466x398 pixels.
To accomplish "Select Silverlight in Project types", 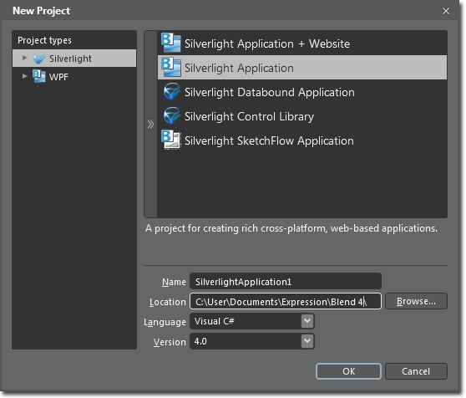I will tap(74, 59).
